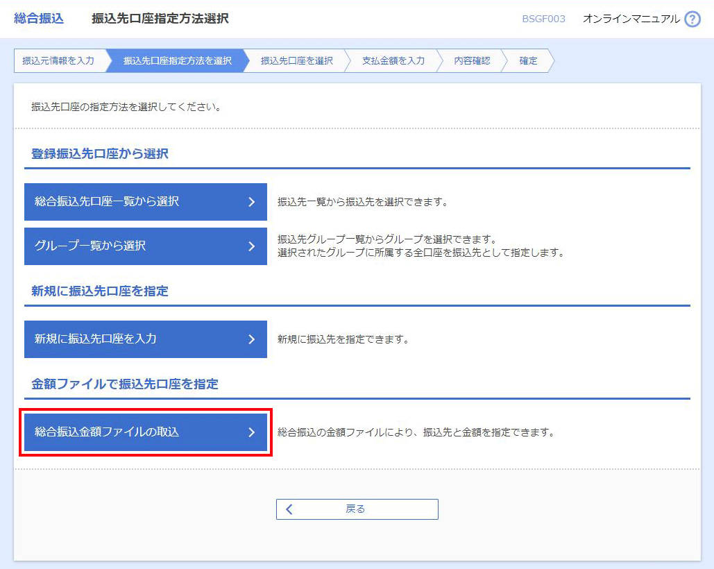This screenshot has height=569, width=714.
Task: Choose グループ一覧から選択 button label
Action: [90, 246]
